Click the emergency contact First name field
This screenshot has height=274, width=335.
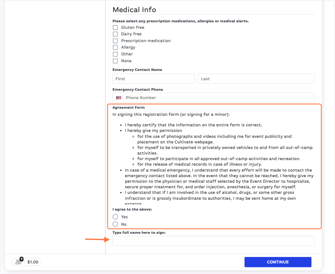coord(154,79)
